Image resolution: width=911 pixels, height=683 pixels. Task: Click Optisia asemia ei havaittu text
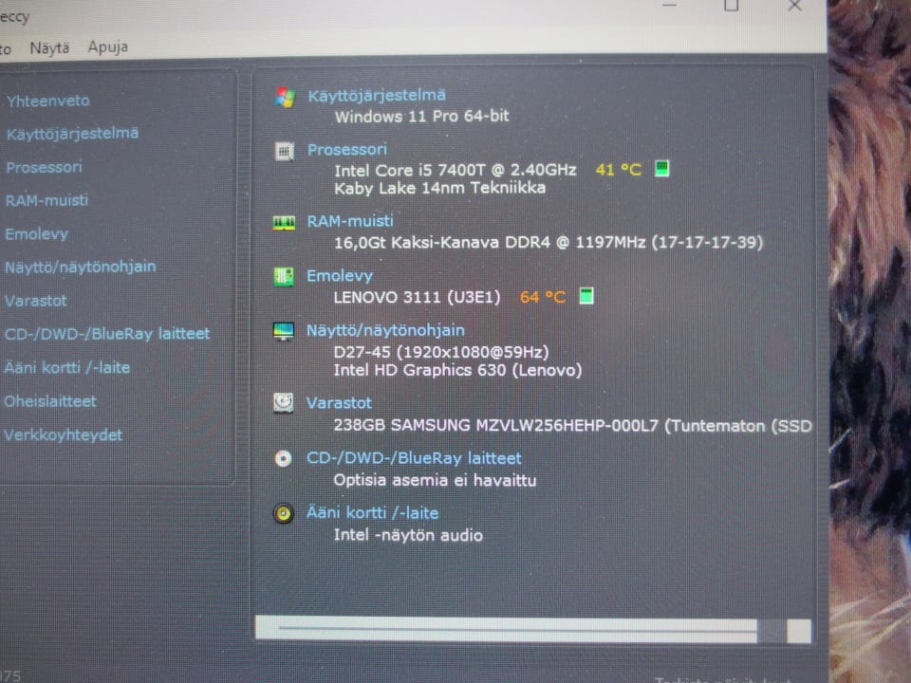pyautogui.click(x=435, y=480)
